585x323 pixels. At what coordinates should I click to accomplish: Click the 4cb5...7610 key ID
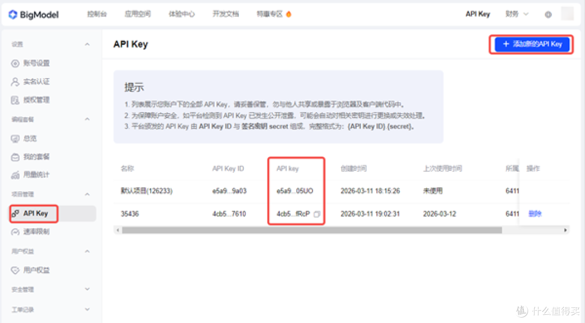[x=229, y=214]
